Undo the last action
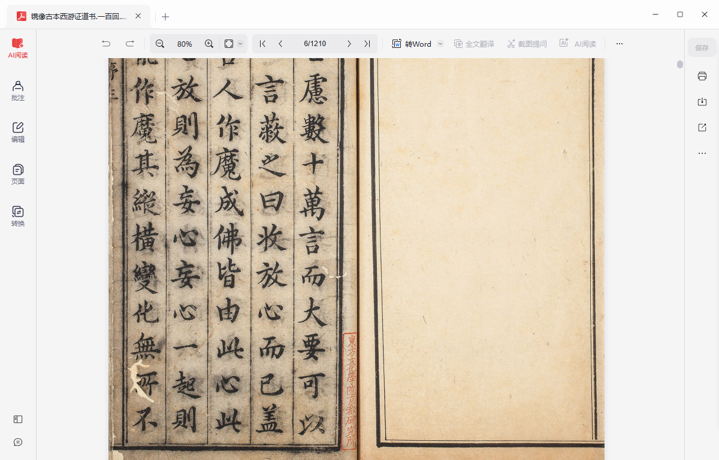Image resolution: width=719 pixels, height=460 pixels. pos(106,44)
